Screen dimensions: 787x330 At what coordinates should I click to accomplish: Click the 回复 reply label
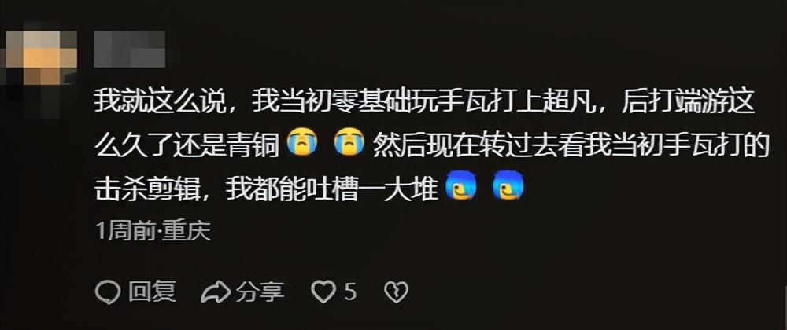coord(153,292)
